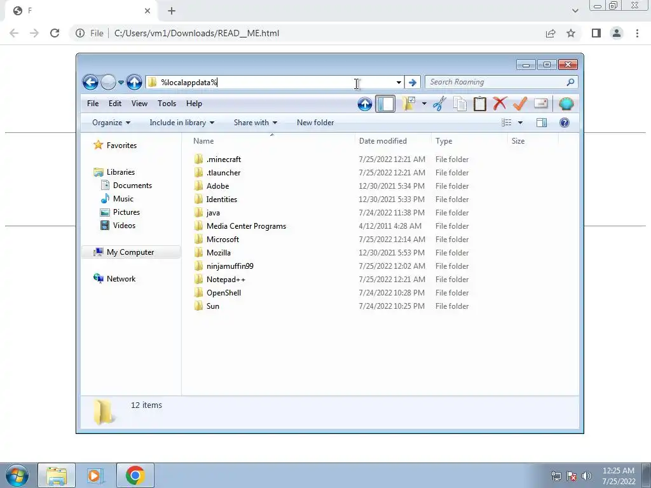
Task: Open the Edit menu
Action: tap(115, 104)
